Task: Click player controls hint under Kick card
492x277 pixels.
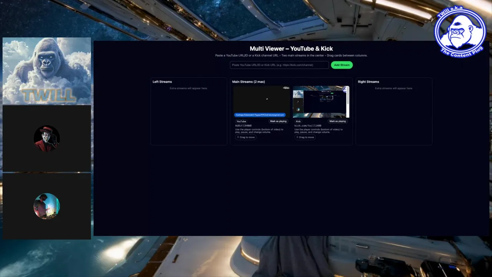Action: pyautogui.click(x=319, y=131)
